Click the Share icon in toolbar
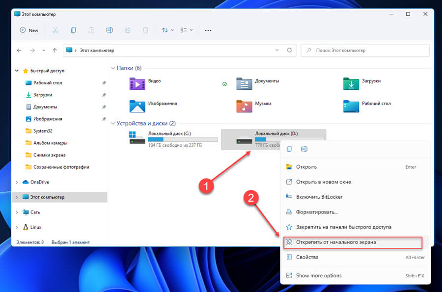The height and width of the screenshot is (292, 442). point(128,30)
